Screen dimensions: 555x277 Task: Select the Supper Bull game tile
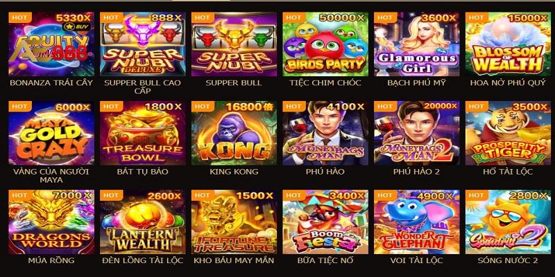point(234,44)
